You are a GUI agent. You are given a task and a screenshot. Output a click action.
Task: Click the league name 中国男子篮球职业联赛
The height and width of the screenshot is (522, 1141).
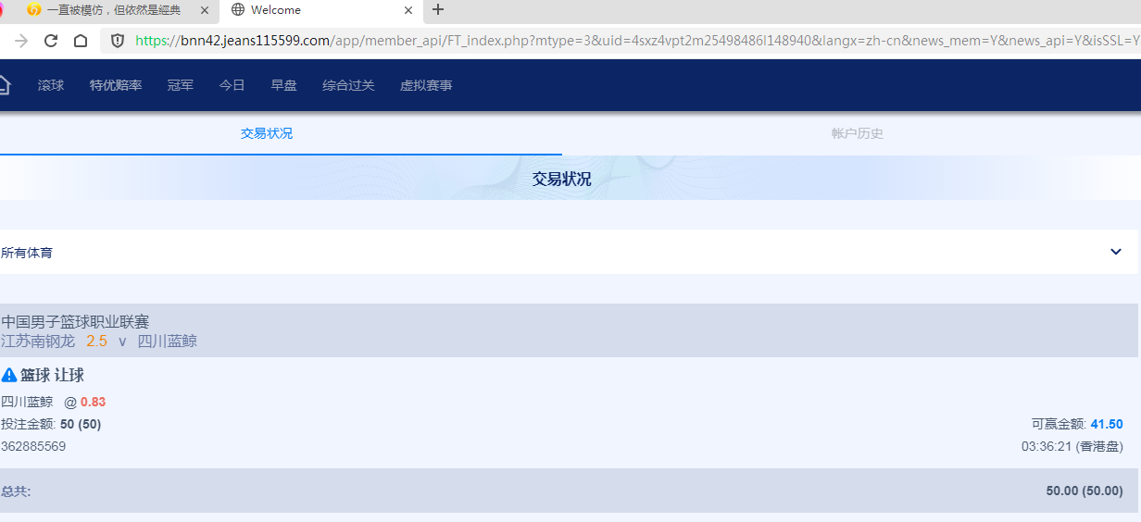[x=75, y=322]
